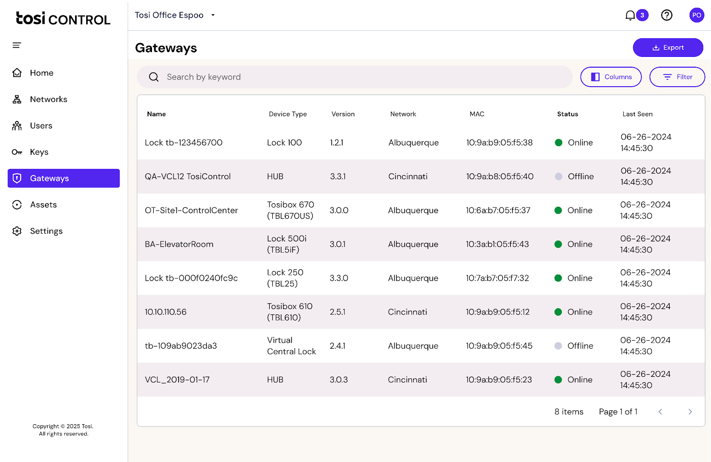Open the Keys menu item

coord(64,152)
